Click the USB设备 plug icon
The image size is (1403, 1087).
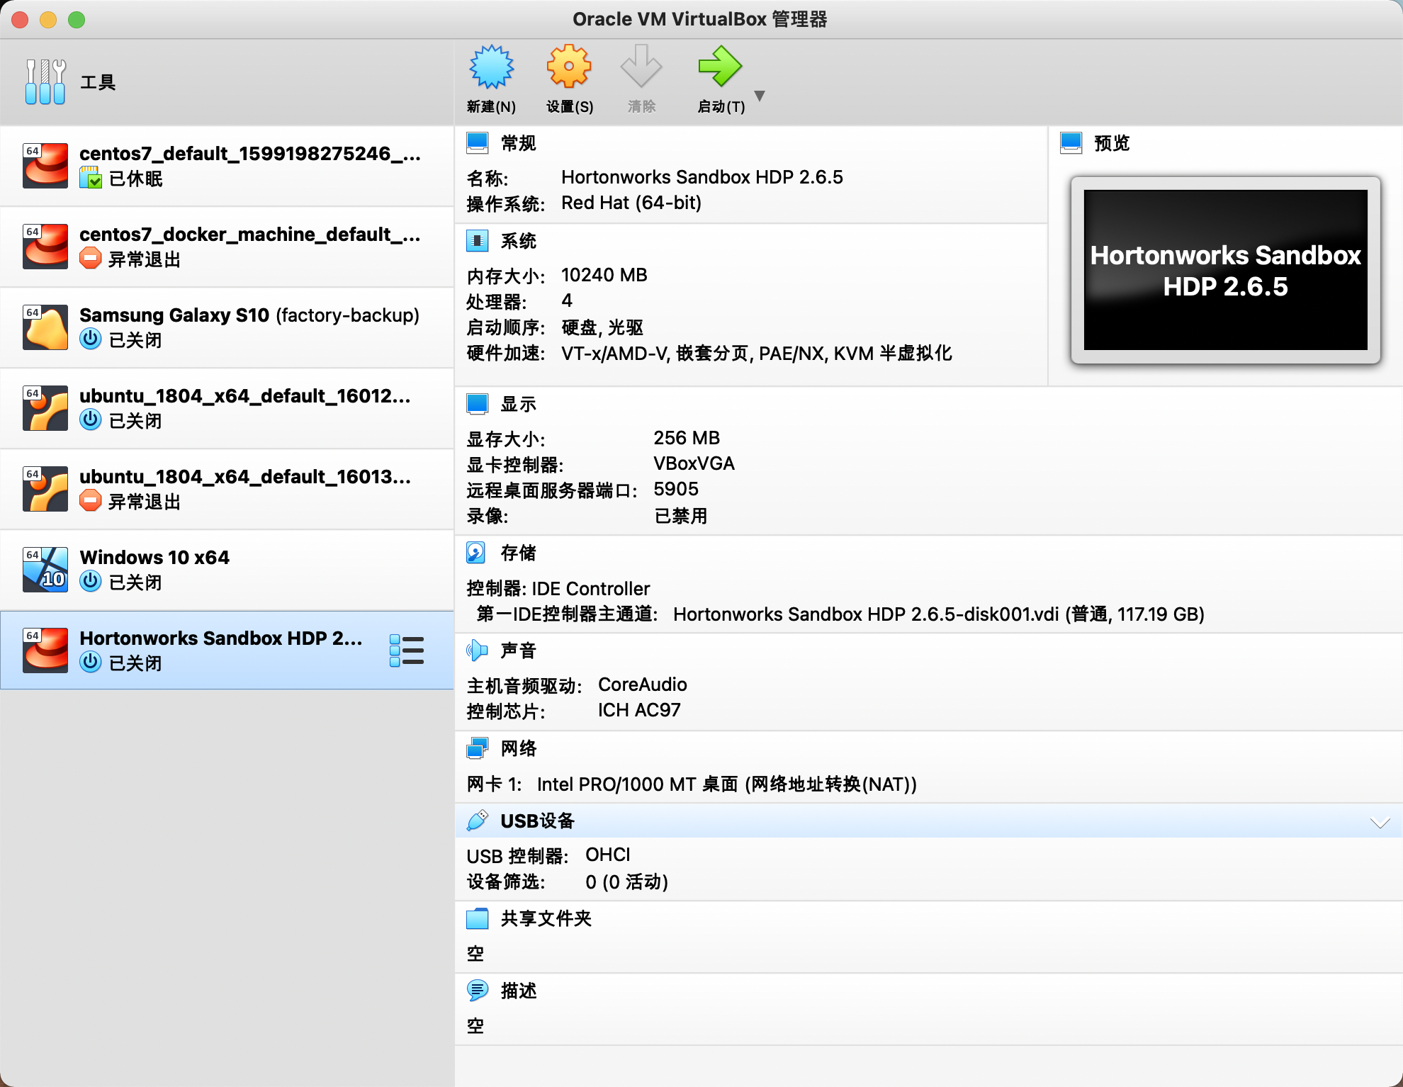[x=478, y=821]
